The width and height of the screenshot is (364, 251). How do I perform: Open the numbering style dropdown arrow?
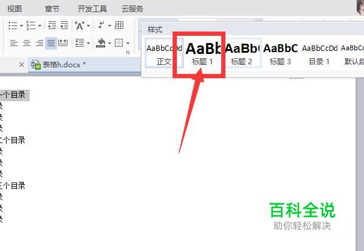pyautogui.click(x=39, y=25)
